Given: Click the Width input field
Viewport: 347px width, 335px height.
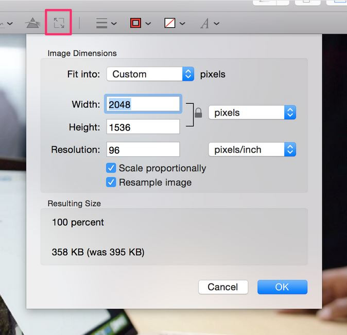Looking at the screenshot, I should point(143,104).
